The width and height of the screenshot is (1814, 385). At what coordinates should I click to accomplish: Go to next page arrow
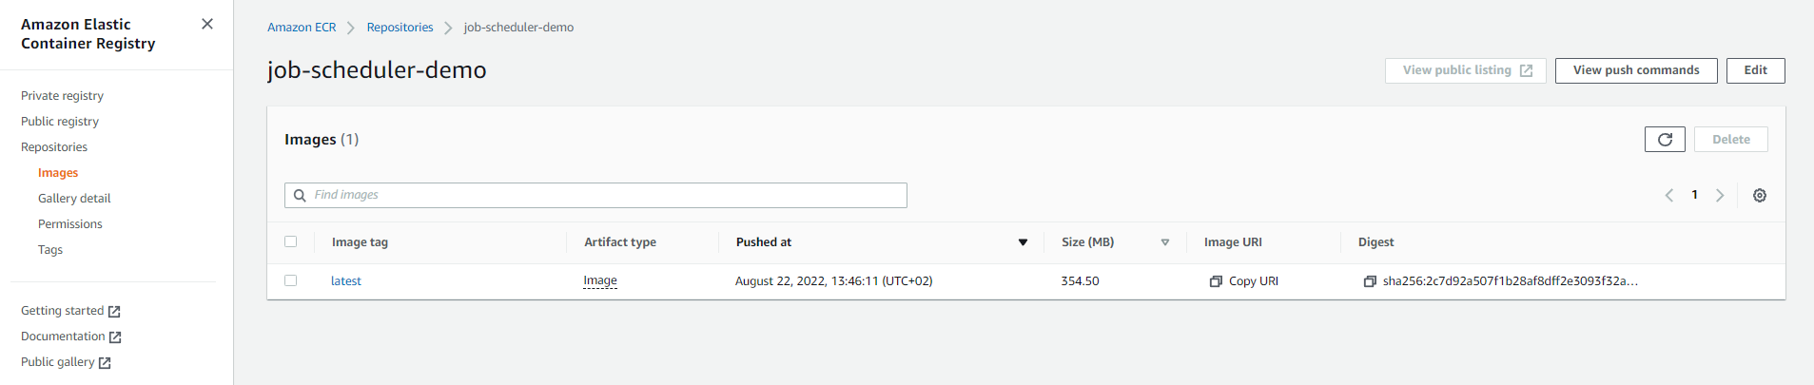[x=1720, y=195]
